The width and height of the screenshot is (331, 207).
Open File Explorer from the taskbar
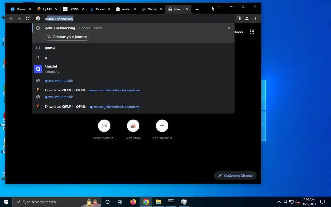click(158, 202)
